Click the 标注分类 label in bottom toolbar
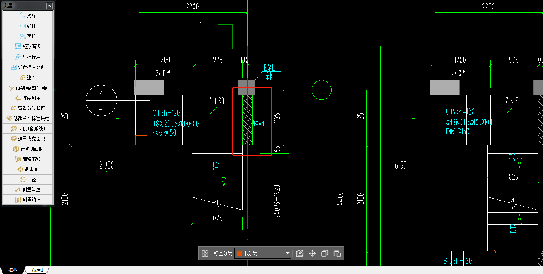Image resolution: width=543 pixels, height=274 pixels. click(223, 253)
